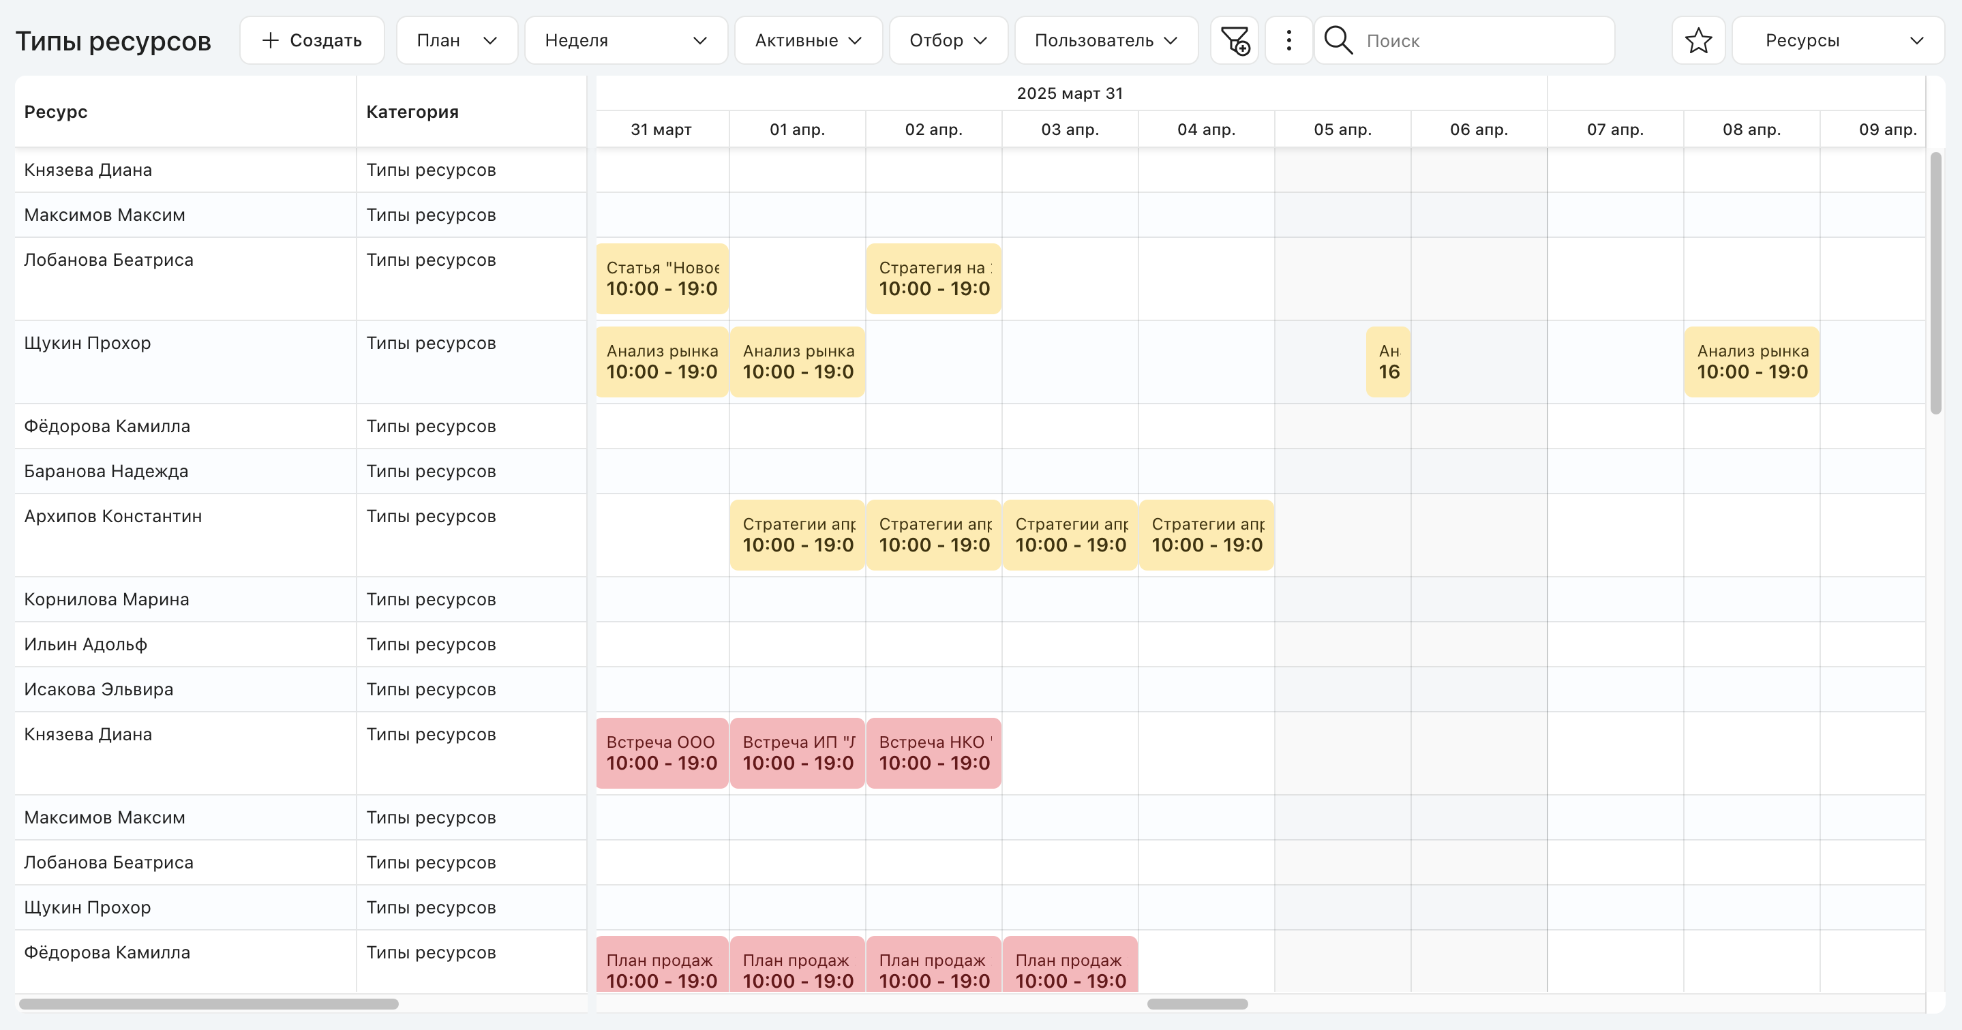This screenshot has width=1962, height=1030.
Task: Open Анализ рынка event on 08 апр.
Action: [x=1752, y=362]
